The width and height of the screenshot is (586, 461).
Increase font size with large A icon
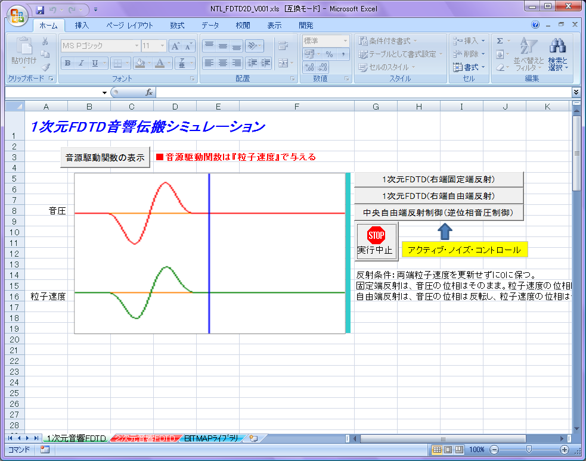175,46
